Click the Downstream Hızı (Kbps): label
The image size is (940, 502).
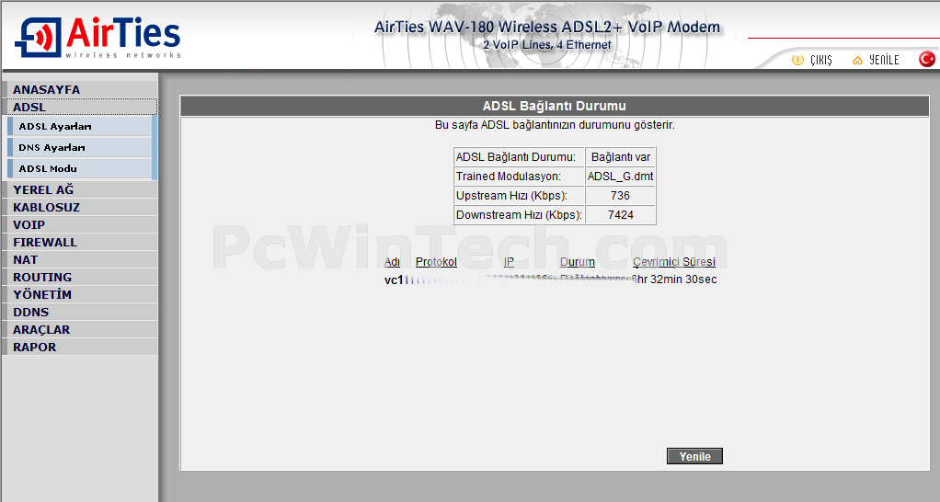[x=519, y=214]
